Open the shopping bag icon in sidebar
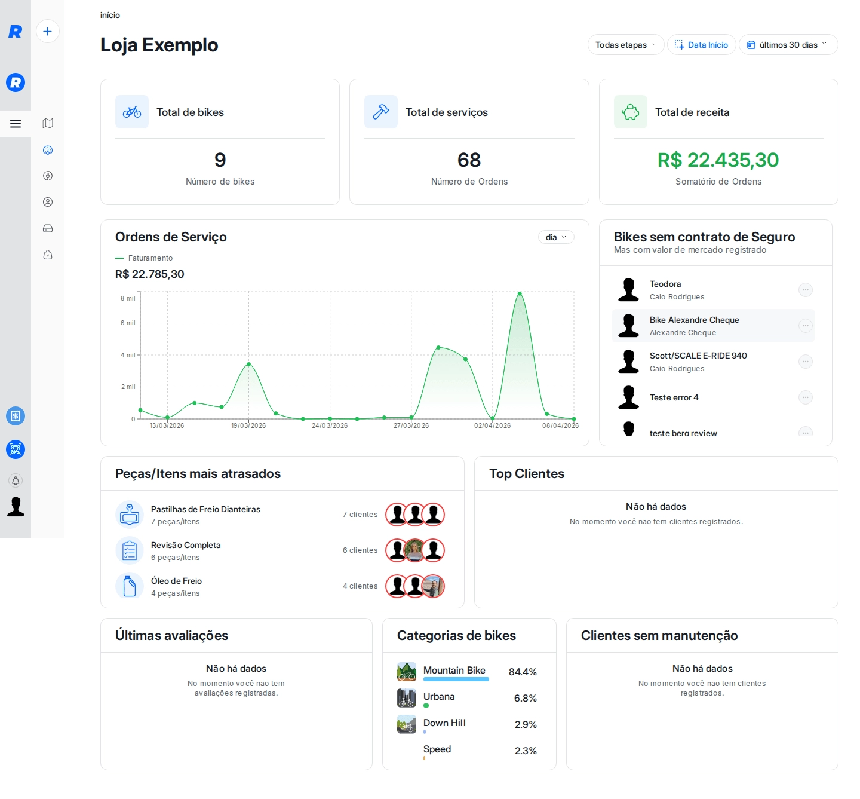Viewport: 860px width, 799px height. coord(47,255)
